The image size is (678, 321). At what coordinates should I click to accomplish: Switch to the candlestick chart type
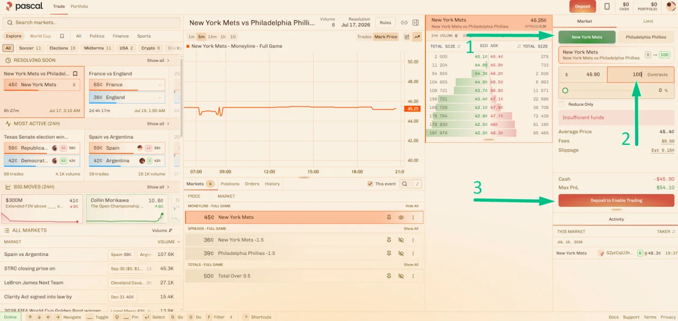407,37
